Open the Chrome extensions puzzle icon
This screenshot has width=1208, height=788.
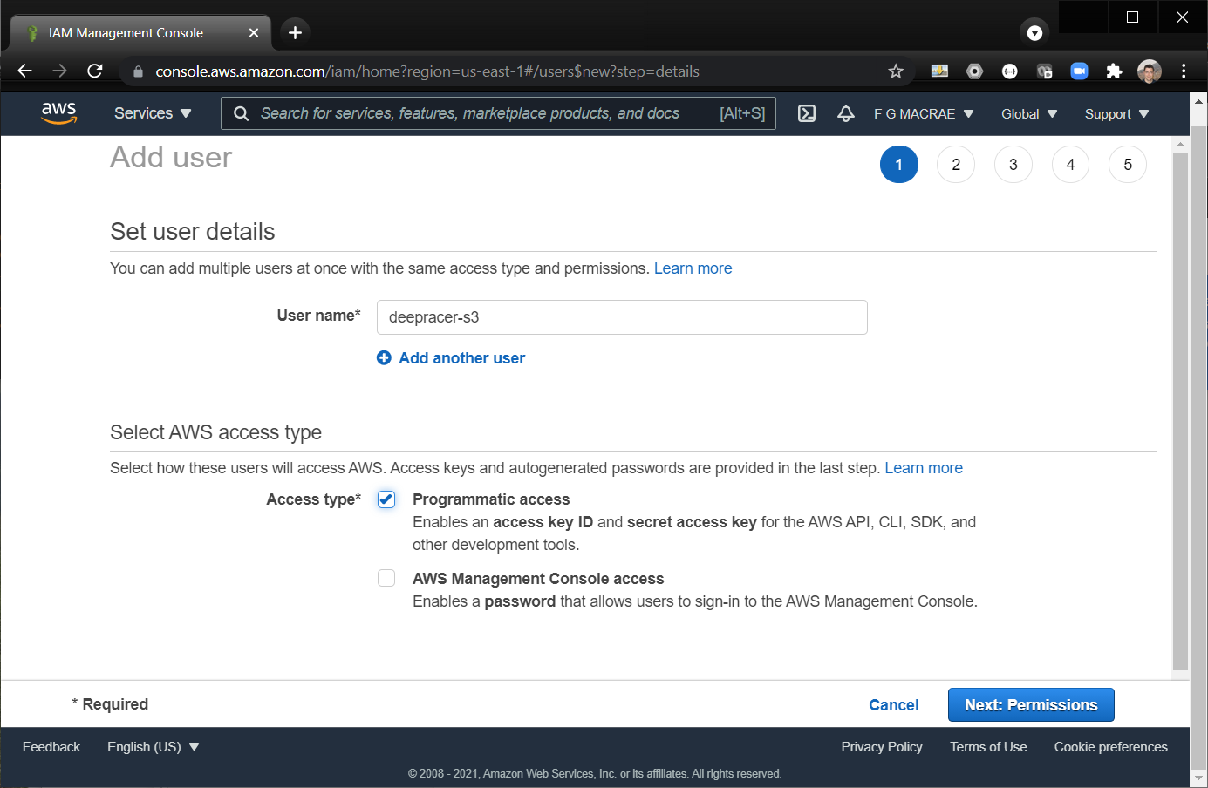tap(1114, 71)
